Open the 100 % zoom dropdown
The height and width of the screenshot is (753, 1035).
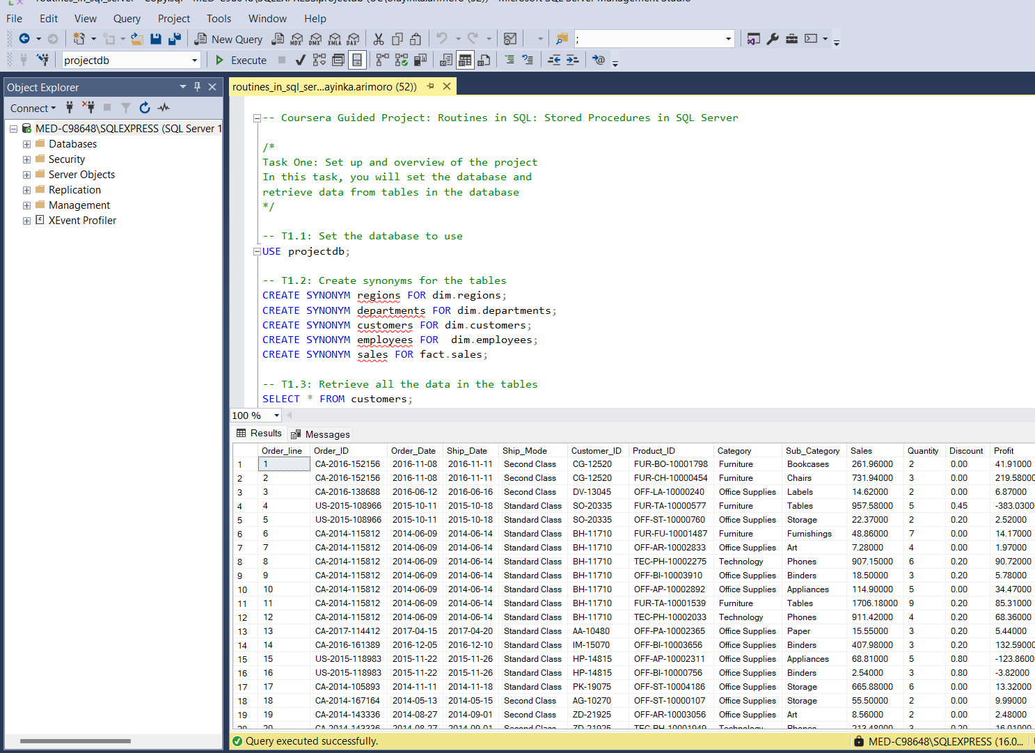tap(276, 415)
